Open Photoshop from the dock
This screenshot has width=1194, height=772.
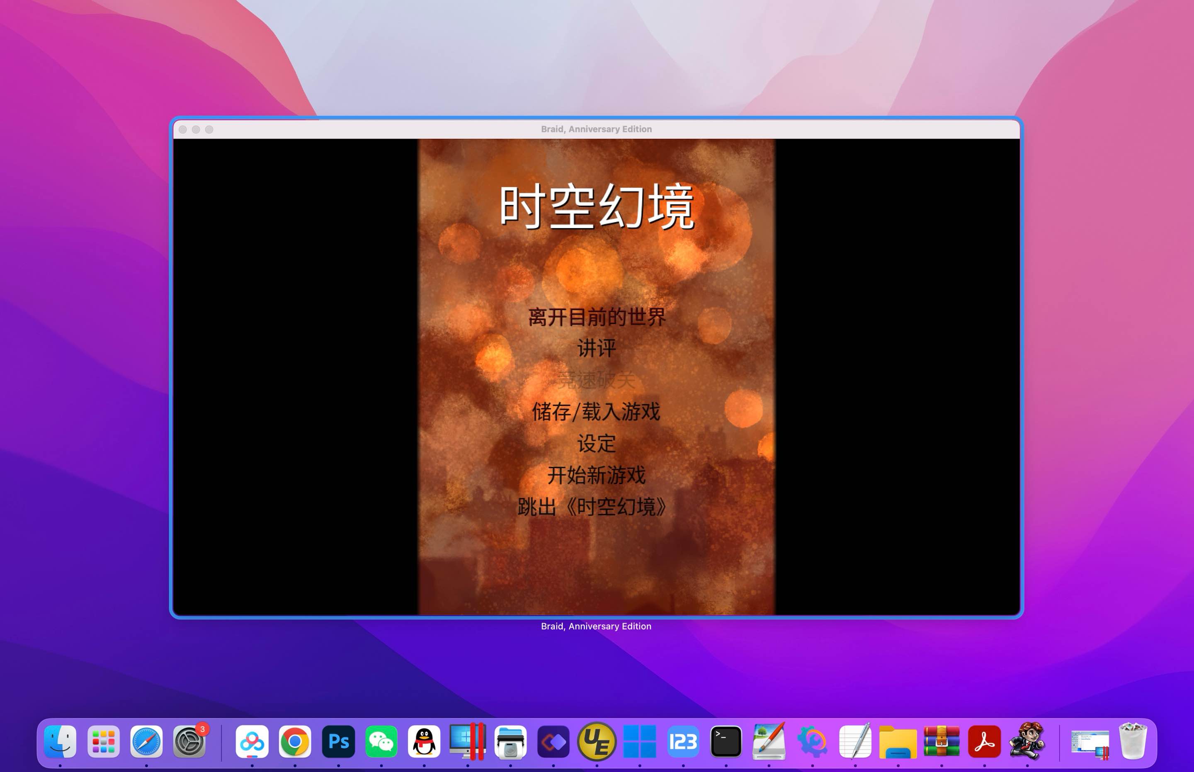tap(338, 741)
